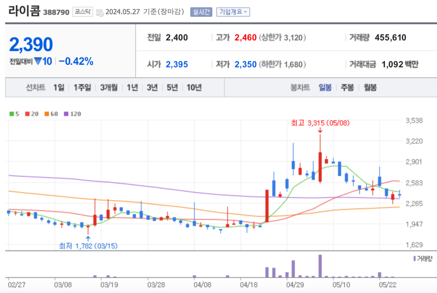Click the lower limit text 하한가 1,680
The image size is (437, 293).
tap(282, 64)
